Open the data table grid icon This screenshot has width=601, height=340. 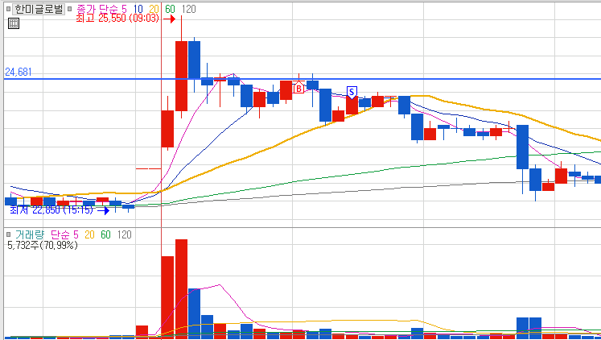point(14,23)
